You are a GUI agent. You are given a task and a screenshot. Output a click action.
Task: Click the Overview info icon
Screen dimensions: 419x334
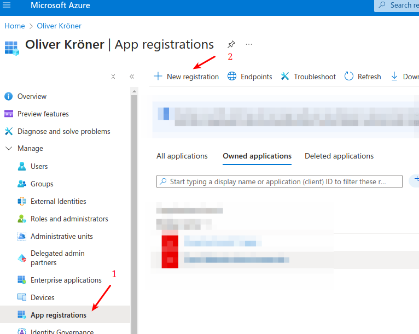[9, 96]
